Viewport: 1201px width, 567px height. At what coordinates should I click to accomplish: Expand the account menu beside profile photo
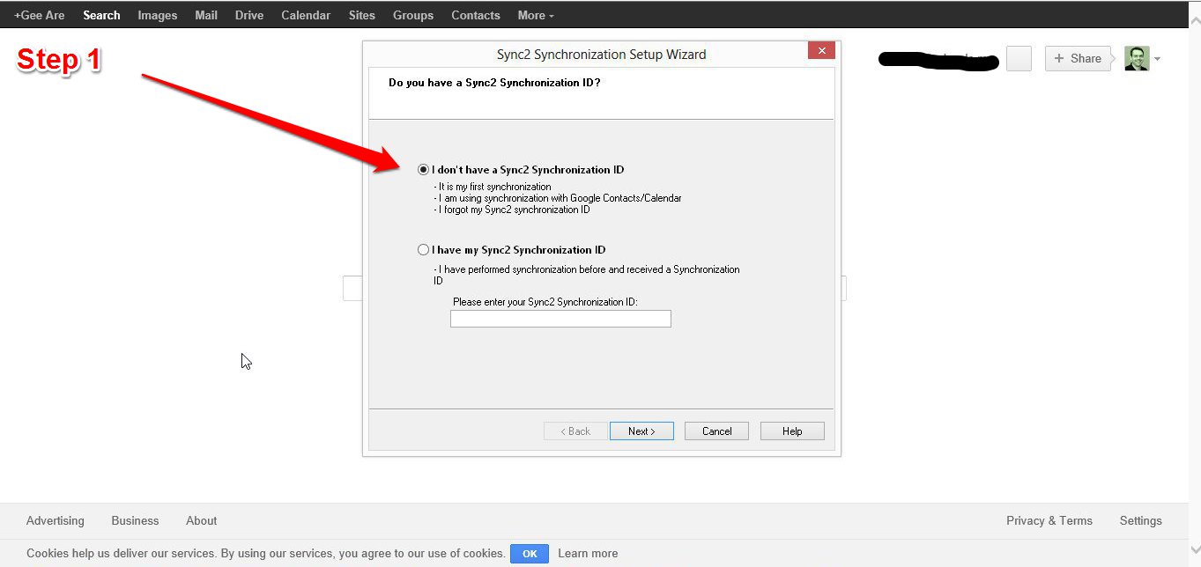click(x=1157, y=59)
